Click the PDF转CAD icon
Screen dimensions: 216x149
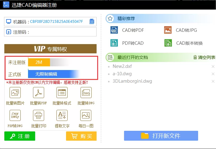click(114, 43)
